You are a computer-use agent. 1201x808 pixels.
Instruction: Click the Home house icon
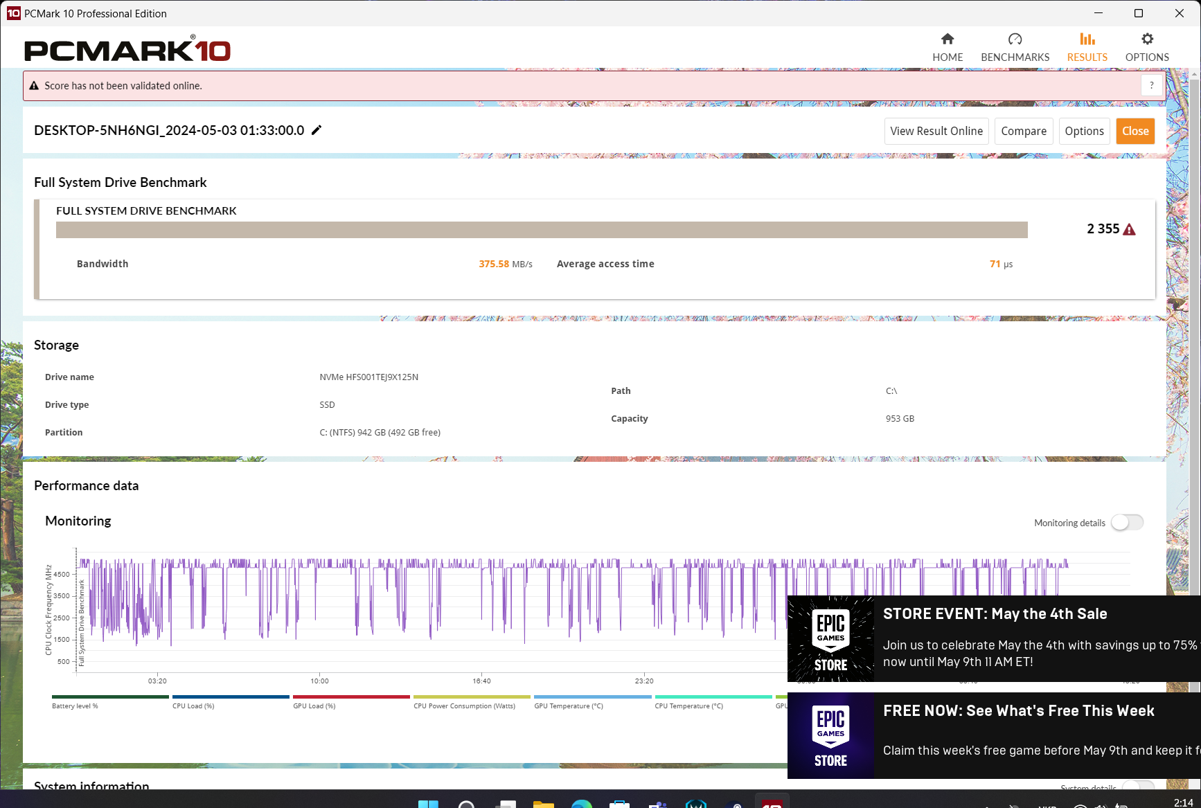948,39
